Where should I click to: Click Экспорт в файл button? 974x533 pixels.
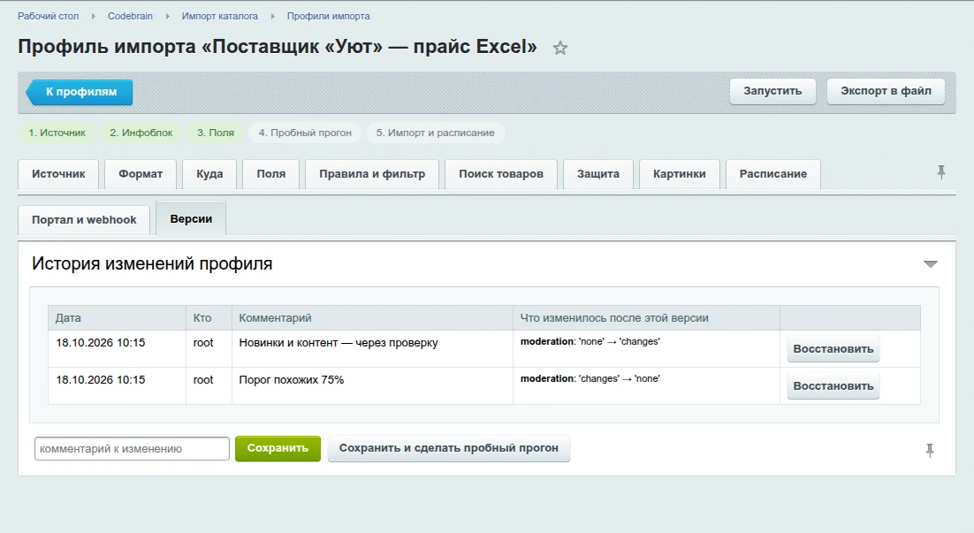coord(886,91)
